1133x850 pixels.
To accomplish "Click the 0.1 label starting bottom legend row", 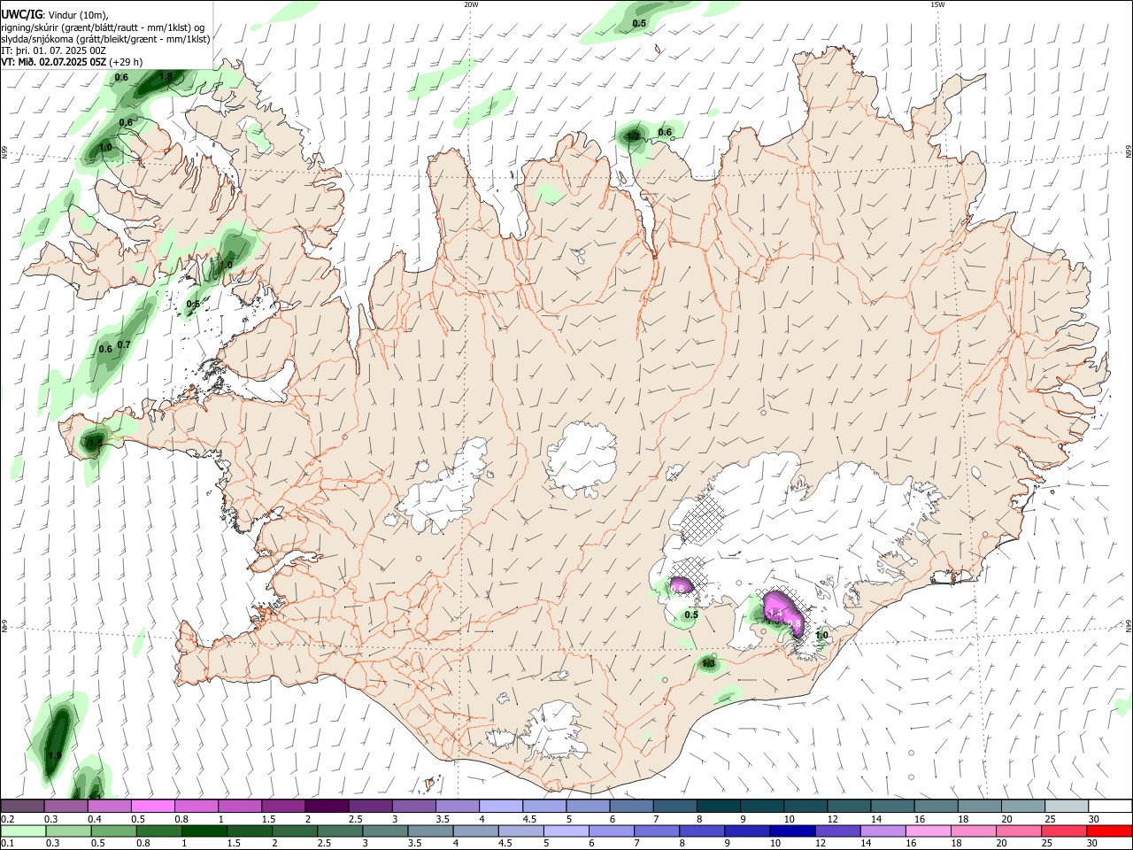I will pyautogui.click(x=7, y=843).
